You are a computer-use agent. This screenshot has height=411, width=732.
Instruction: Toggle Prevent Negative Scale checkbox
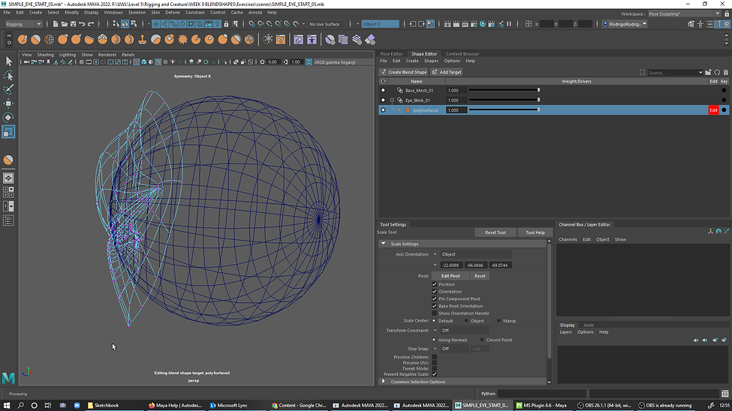coord(434,374)
